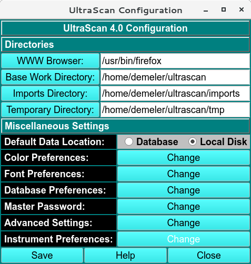This screenshot has height=264, width=251.
Task: Change the Advanced Settings
Action: click(184, 223)
